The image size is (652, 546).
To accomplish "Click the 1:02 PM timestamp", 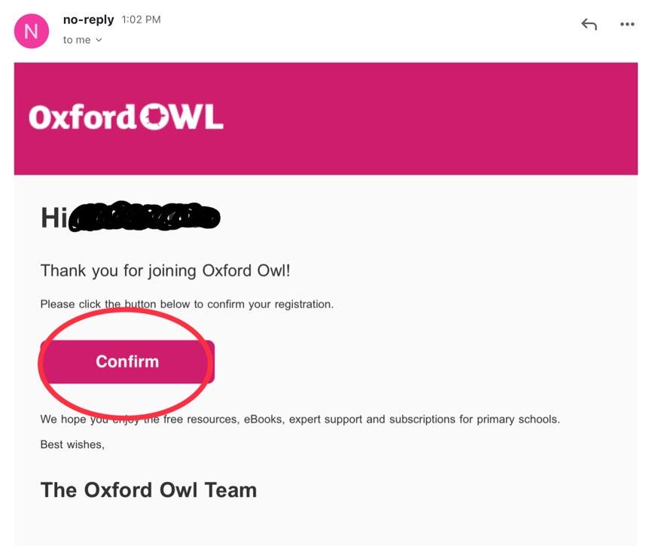I will click(x=141, y=20).
